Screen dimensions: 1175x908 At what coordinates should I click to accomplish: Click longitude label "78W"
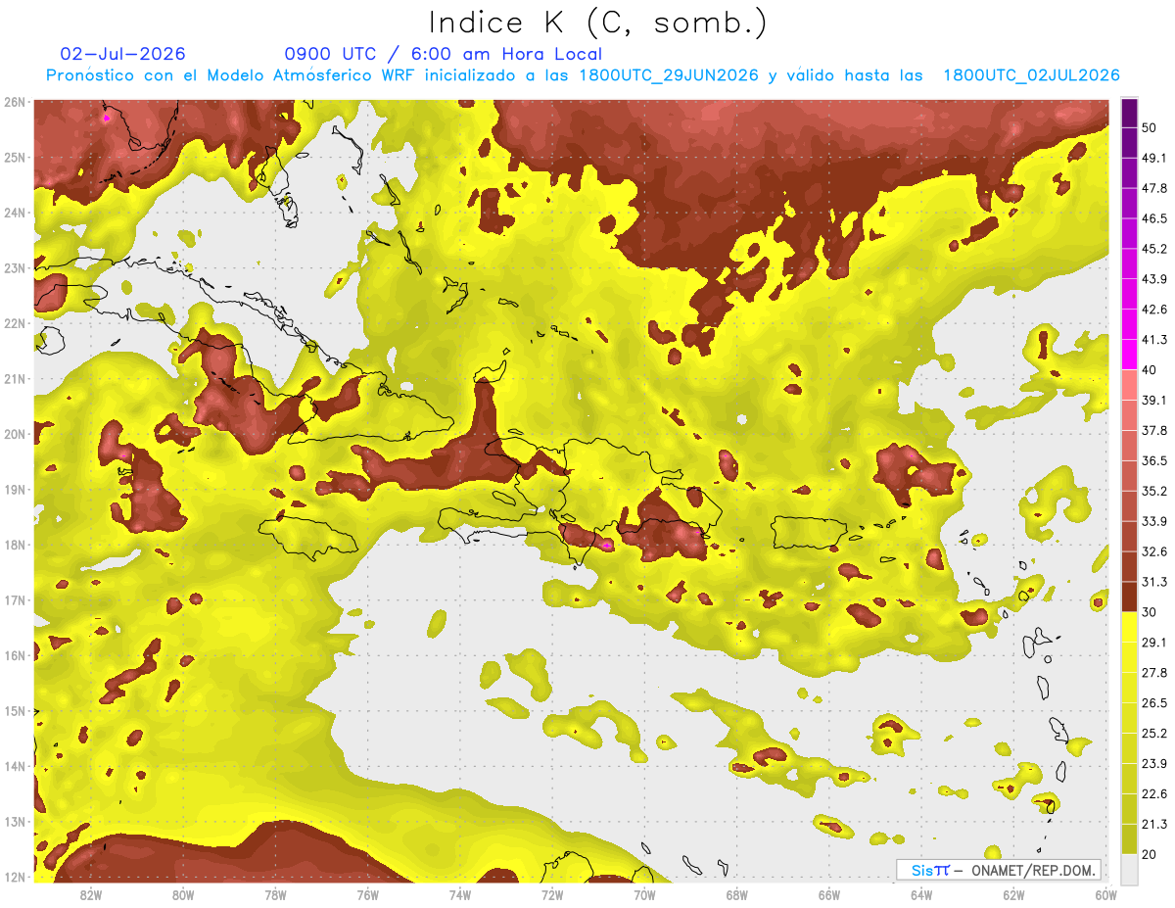(275, 895)
